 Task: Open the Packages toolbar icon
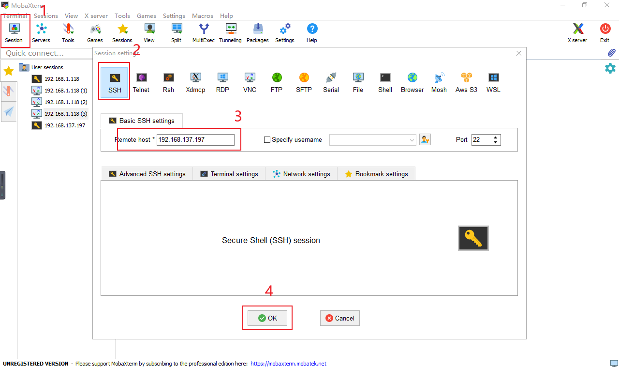257,32
